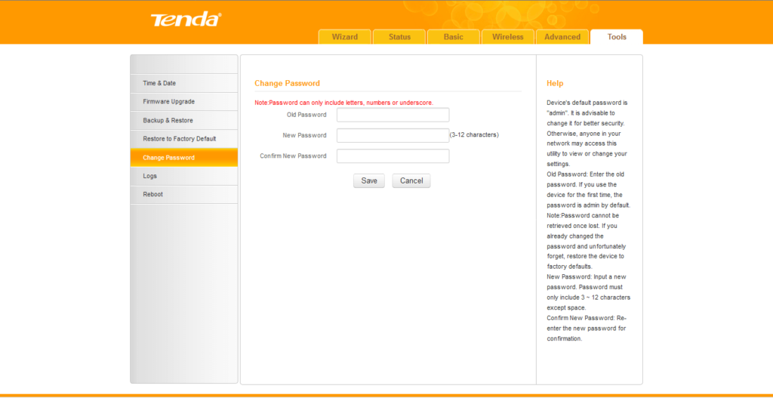
Task: Select the Confirm New Password field
Action: coord(393,156)
